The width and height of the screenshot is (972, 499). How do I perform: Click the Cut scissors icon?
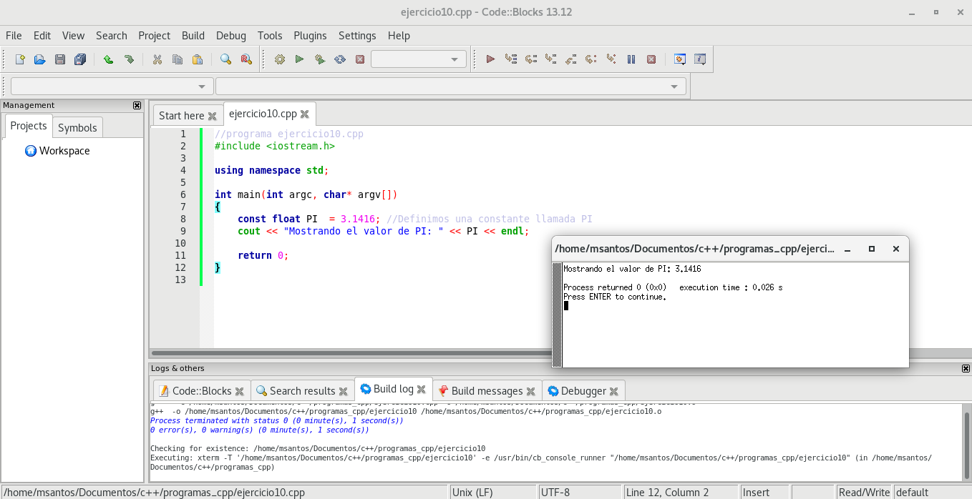[x=157, y=59]
